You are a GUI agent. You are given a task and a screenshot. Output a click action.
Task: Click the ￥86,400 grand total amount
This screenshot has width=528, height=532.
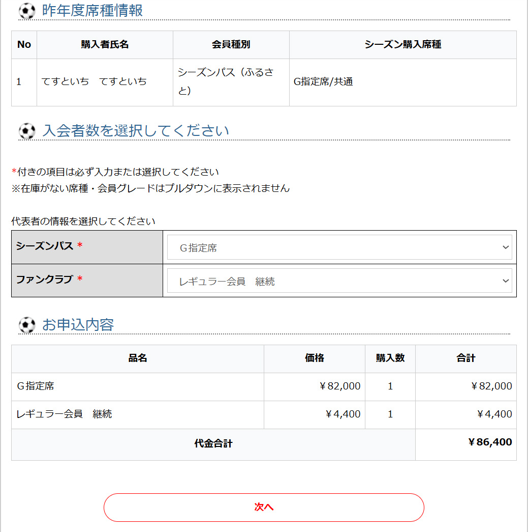[489, 442]
